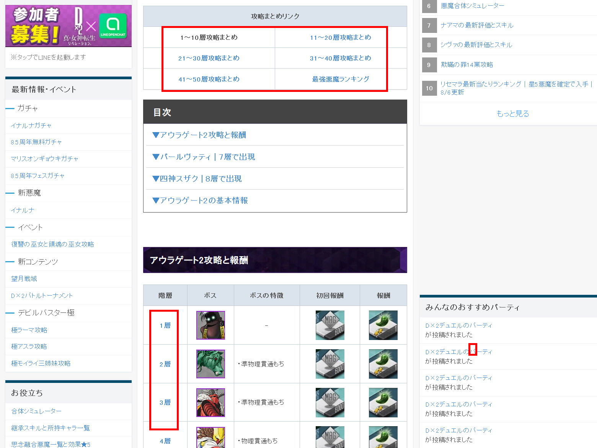The width and height of the screenshot is (597, 448).
Task: Click the MAG 6000 first reward icon for 2層
Action: (x=330, y=364)
